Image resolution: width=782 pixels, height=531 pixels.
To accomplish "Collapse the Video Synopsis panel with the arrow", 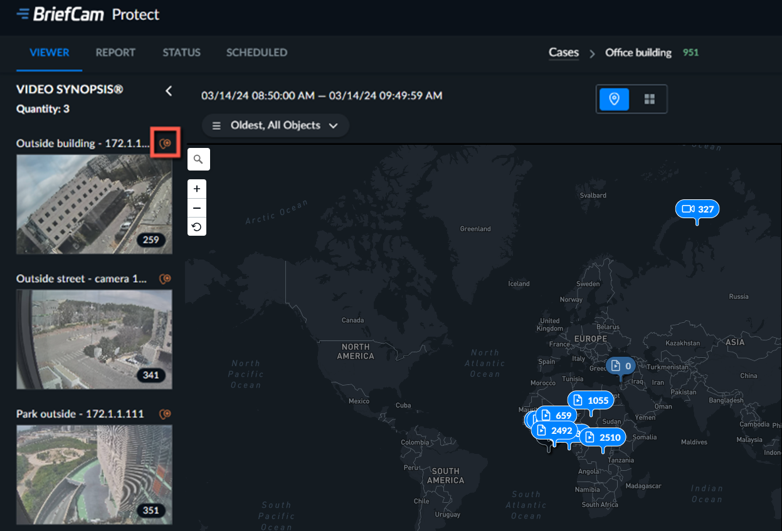I will click(x=168, y=91).
